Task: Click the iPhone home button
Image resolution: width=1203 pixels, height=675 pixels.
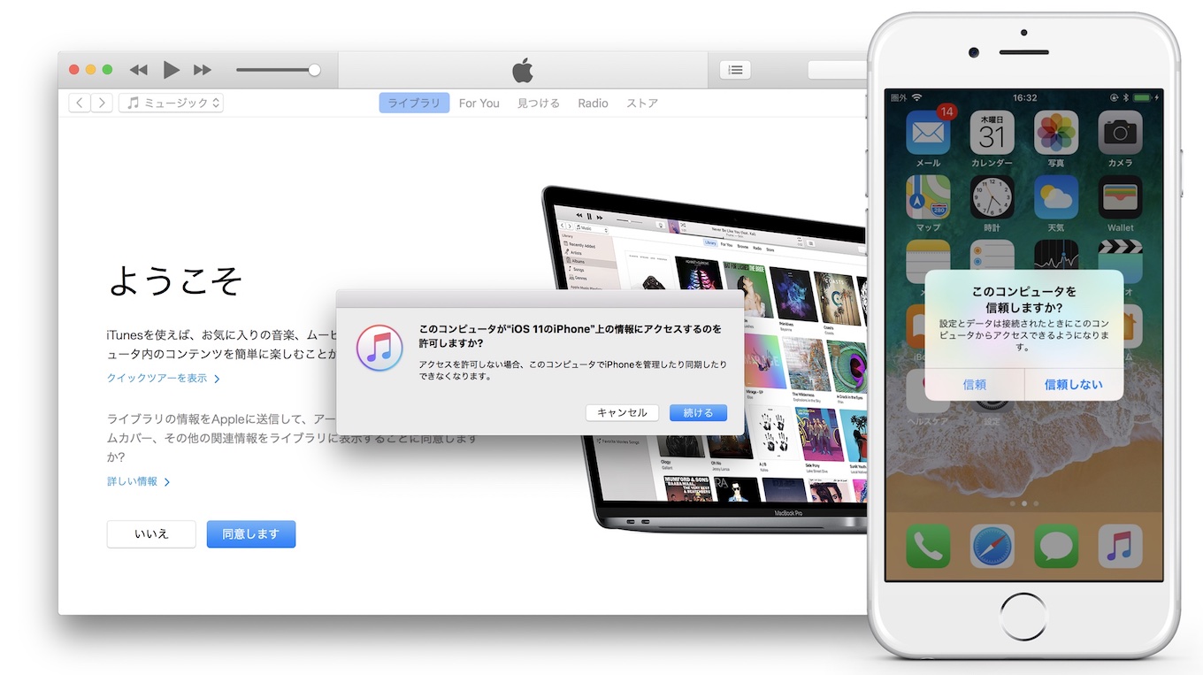Action: 1024,617
